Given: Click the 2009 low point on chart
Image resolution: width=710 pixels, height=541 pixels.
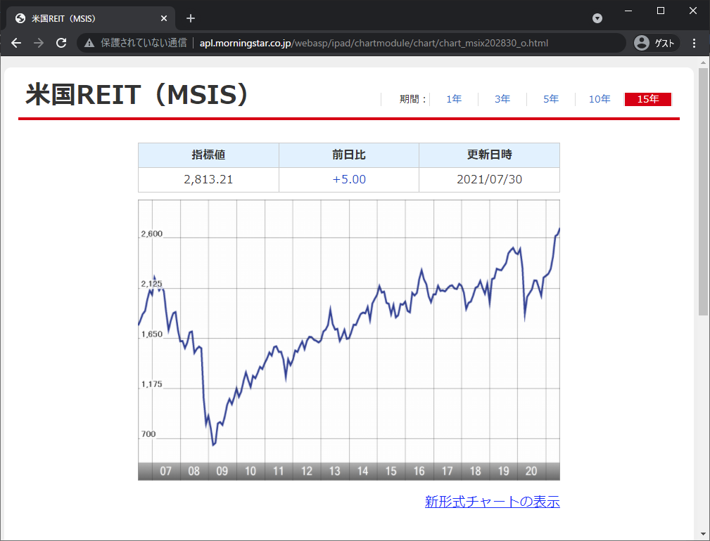Looking at the screenshot, I should coord(213,444).
